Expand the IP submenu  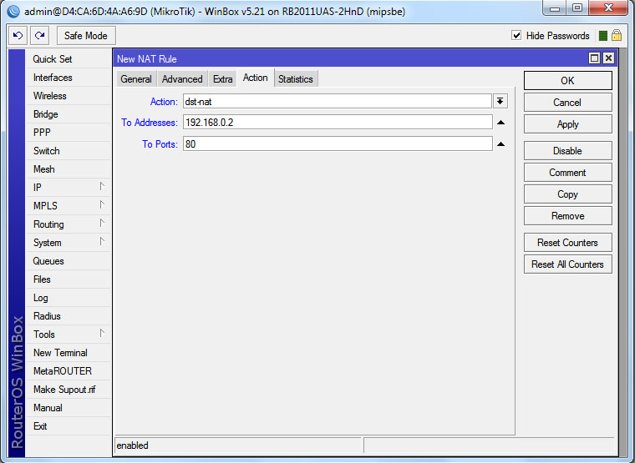[67, 188]
